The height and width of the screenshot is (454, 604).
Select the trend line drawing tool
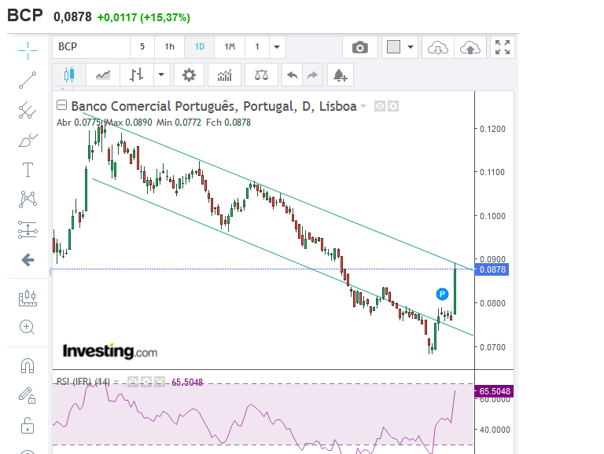(x=28, y=80)
